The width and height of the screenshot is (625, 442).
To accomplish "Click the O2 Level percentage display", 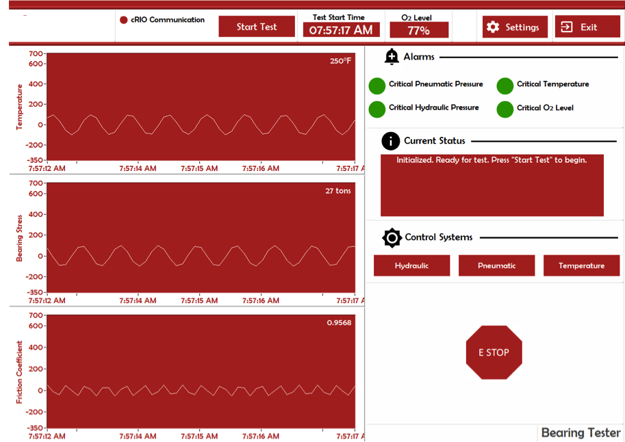I will pos(418,30).
